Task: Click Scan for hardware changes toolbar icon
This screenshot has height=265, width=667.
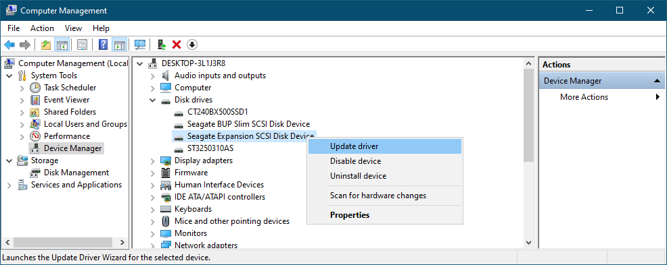Action: click(140, 45)
